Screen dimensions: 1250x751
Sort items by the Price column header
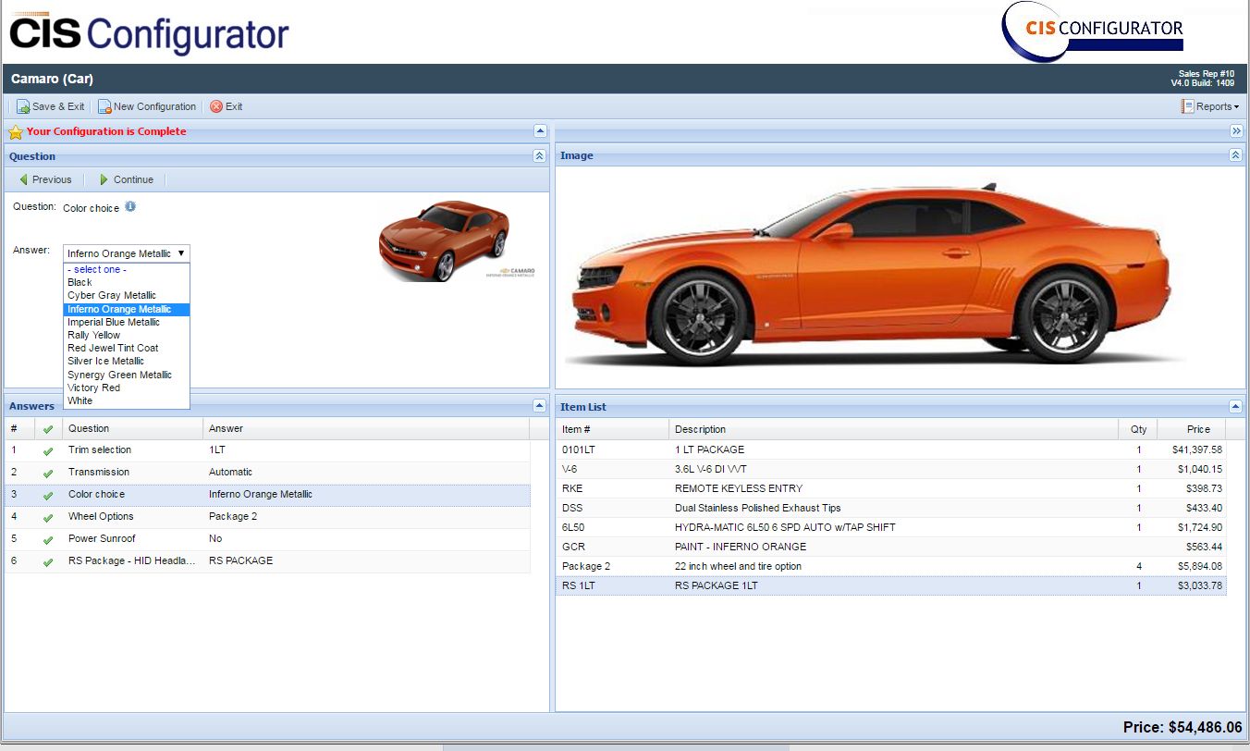point(1197,429)
